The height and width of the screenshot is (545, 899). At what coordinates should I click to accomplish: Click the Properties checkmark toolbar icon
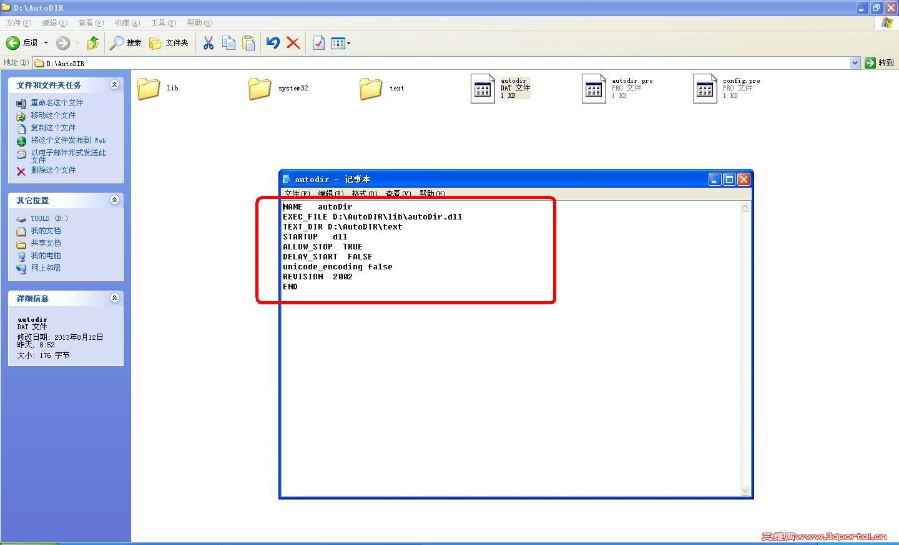pyautogui.click(x=318, y=43)
